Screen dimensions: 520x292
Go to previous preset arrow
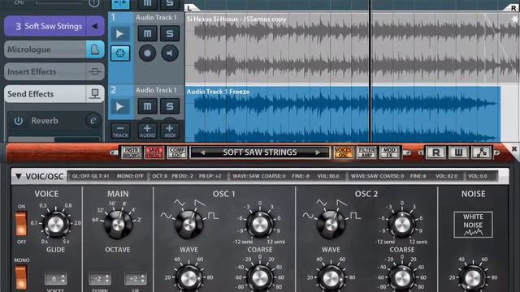[202, 152]
